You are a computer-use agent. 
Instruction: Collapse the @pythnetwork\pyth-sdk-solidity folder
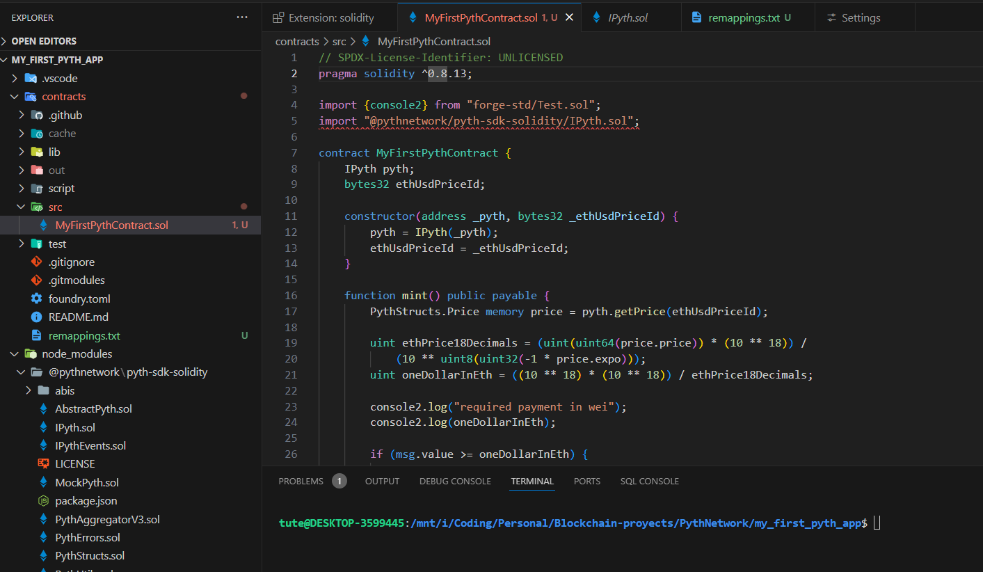[x=19, y=372]
